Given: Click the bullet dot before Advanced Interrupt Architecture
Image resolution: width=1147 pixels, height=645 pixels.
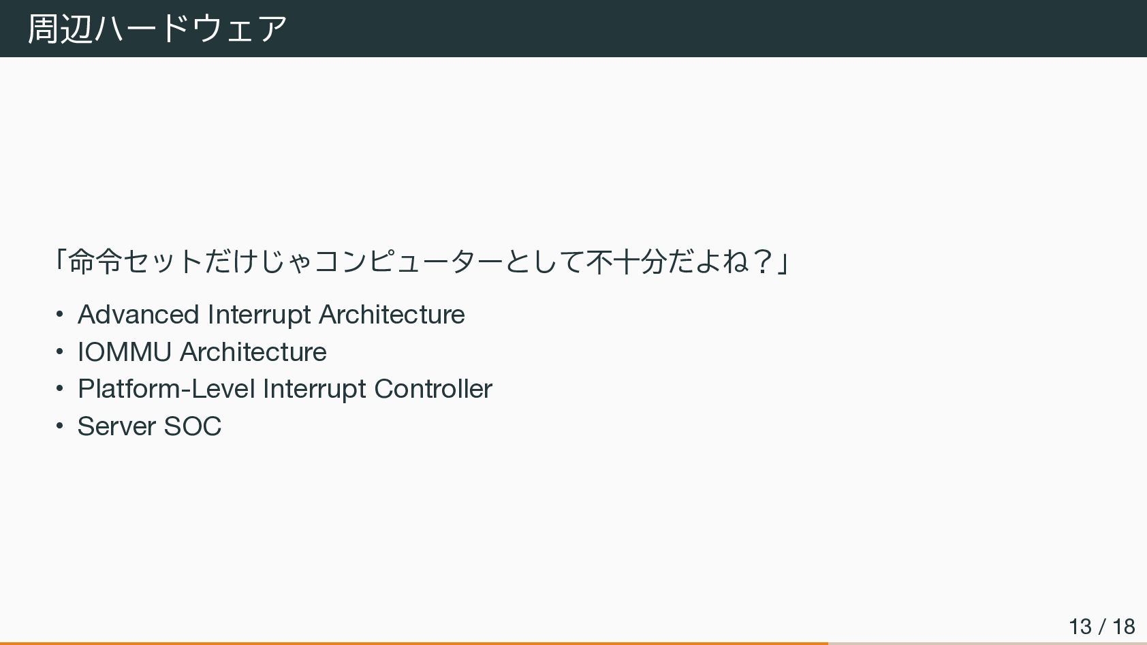Looking at the screenshot, I should [60, 315].
